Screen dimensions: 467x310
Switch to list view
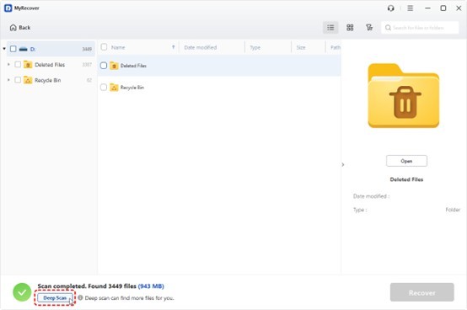pyautogui.click(x=330, y=28)
